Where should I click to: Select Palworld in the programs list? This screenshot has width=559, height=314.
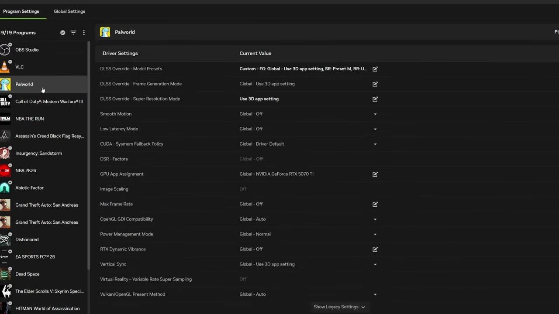tap(44, 84)
